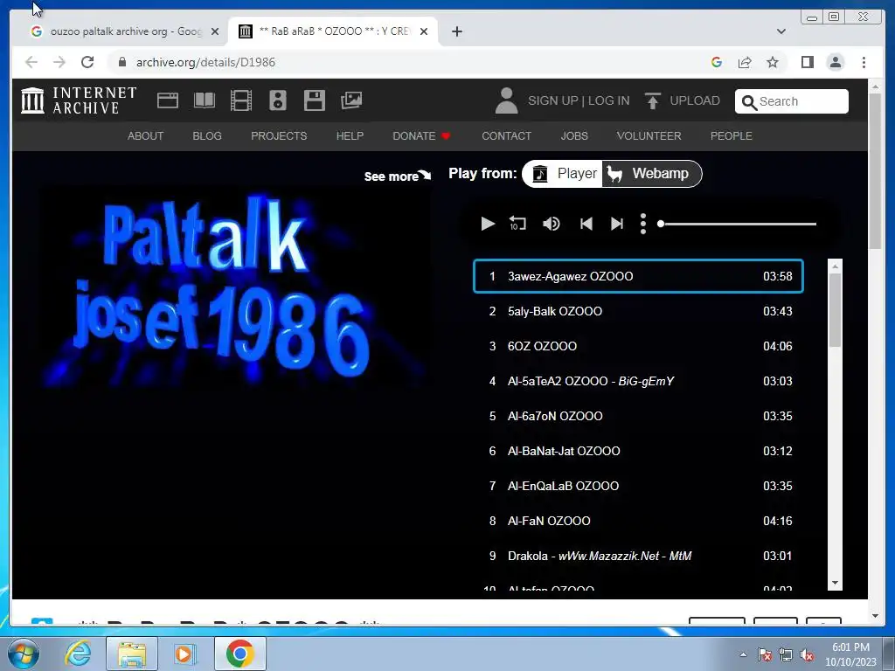Open the BLOG menu item
Viewport: 895px width, 671px height.
(207, 135)
